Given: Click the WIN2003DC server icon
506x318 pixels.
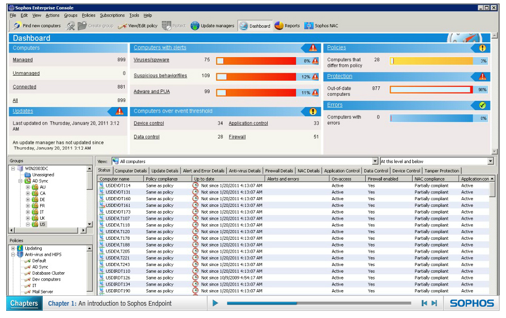Looking at the screenshot, I should pos(20,168).
